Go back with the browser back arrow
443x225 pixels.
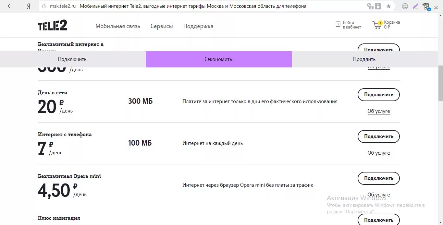tap(10, 6)
